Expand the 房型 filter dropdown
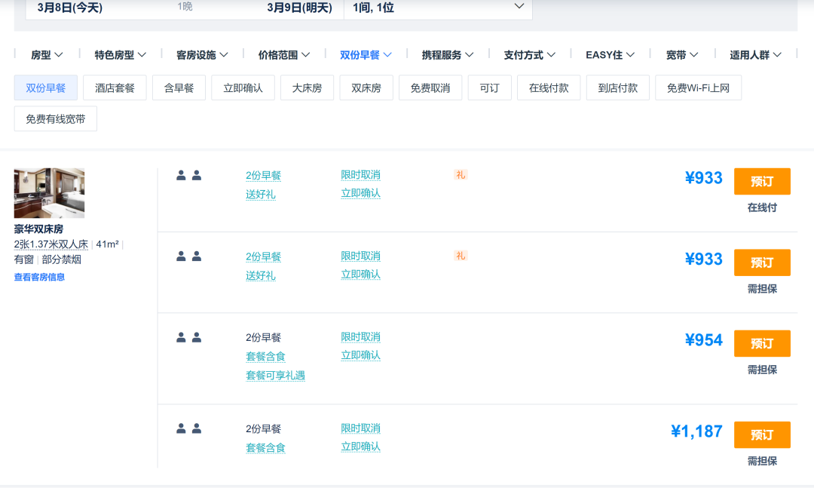 coord(47,55)
